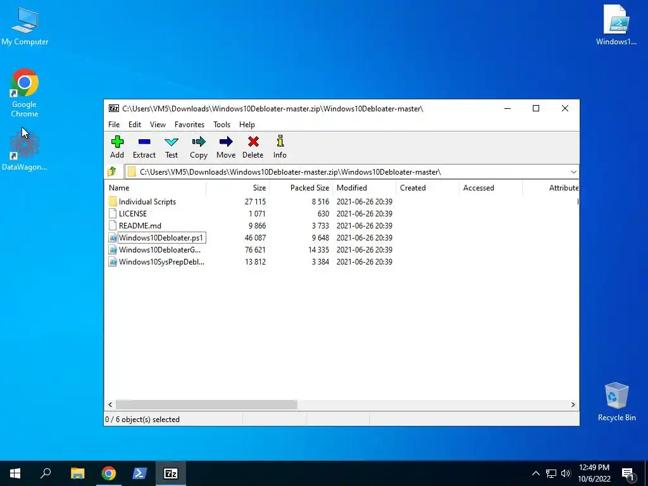Open the network status tray icon
Image resolution: width=648 pixels, height=486 pixels.
tap(551, 473)
